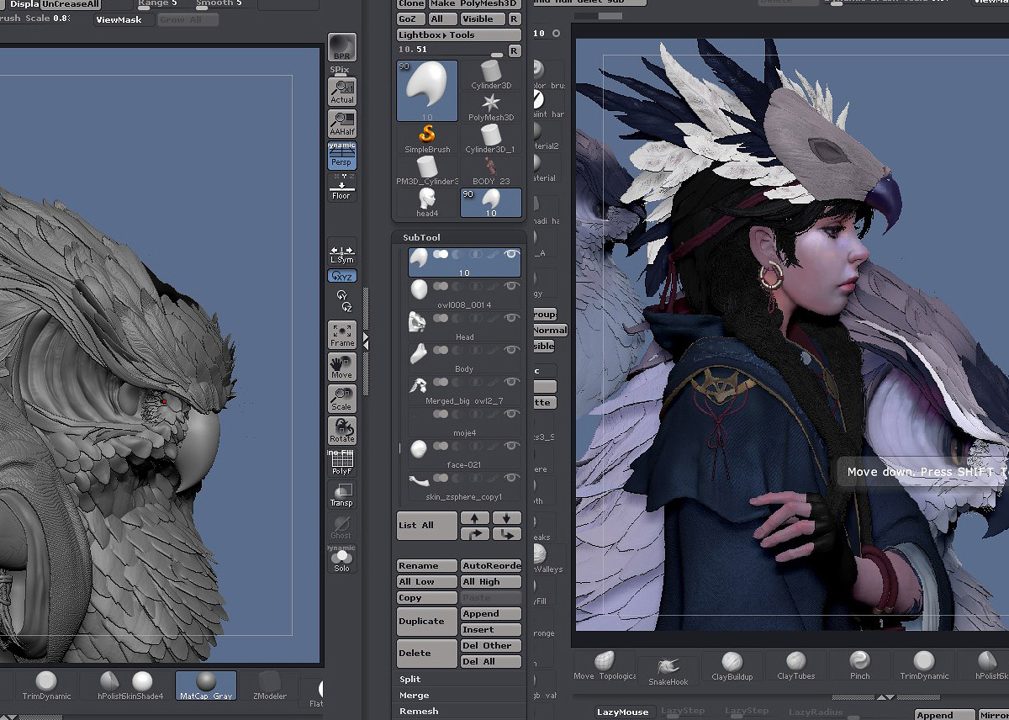This screenshot has width=1009, height=720.
Task: Select the face-021 subtool
Action: point(464,453)
